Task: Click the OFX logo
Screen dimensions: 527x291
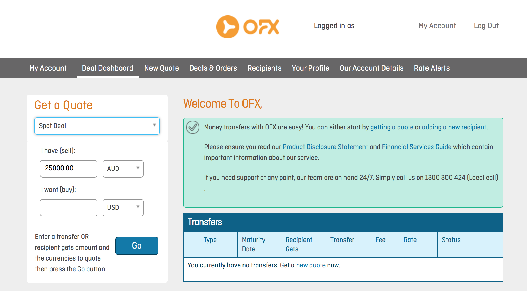Action: tap(248, 27)
